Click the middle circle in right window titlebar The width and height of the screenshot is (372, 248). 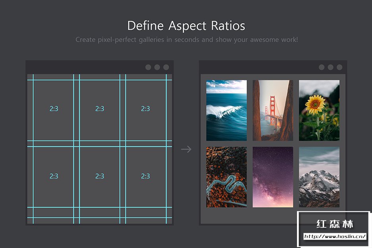[x=330, y=67]
